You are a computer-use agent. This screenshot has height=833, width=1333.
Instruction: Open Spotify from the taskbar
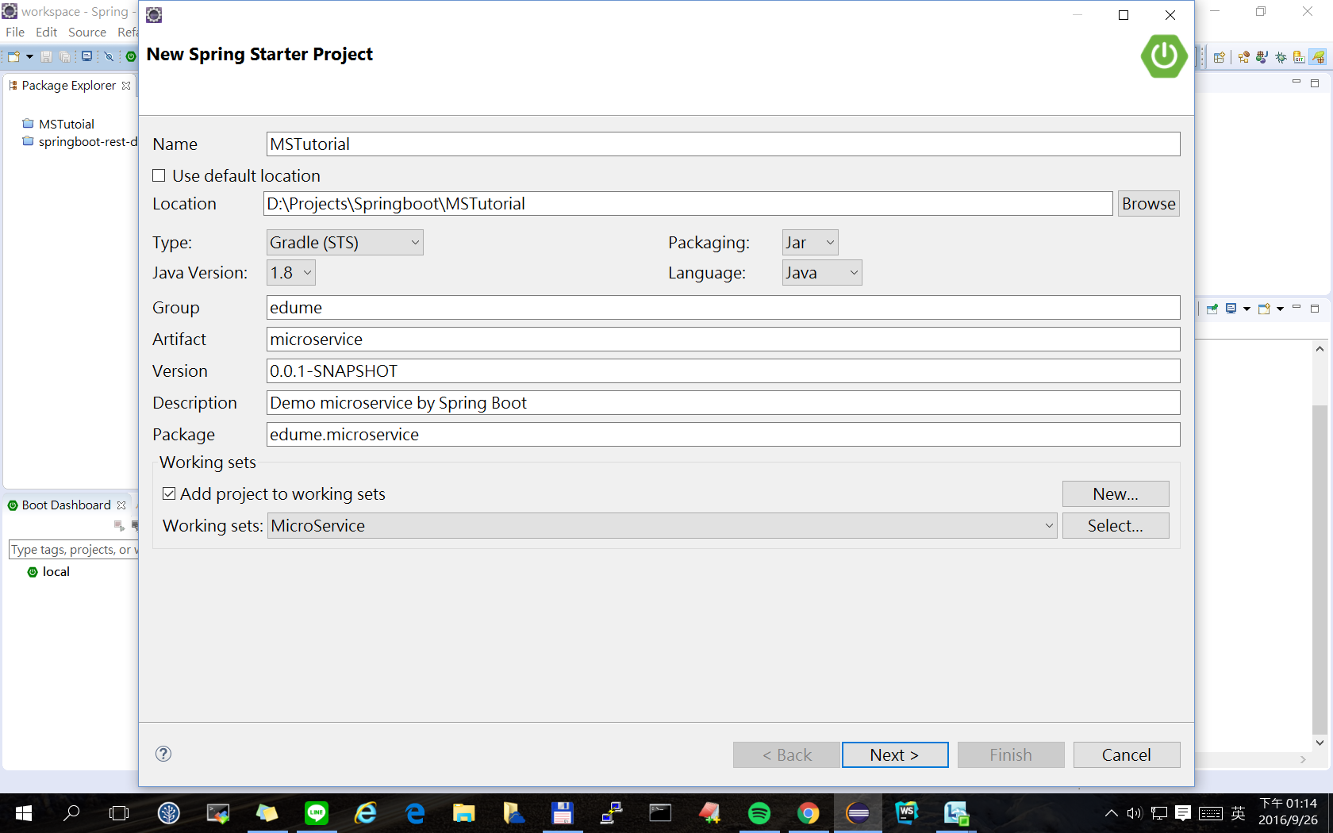(759, 813)
